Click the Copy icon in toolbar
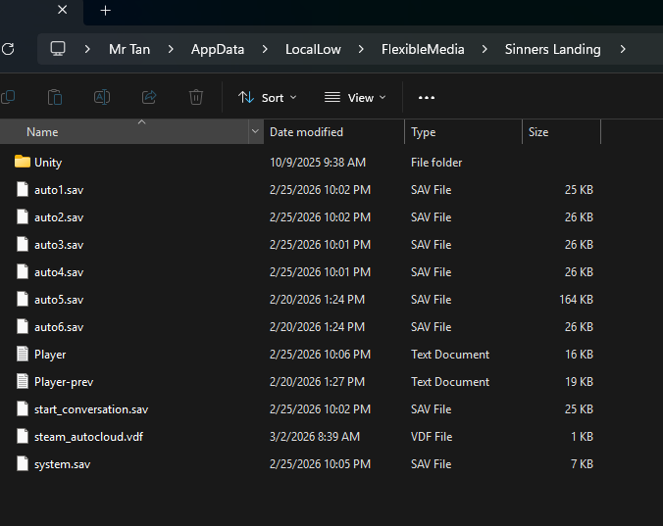663x526 pixels. click(x=9, y=97)
